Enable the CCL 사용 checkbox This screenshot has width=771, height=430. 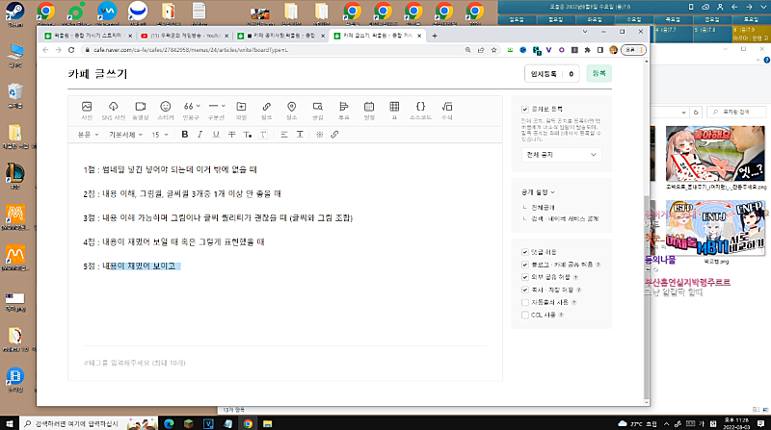click(525, 314)
